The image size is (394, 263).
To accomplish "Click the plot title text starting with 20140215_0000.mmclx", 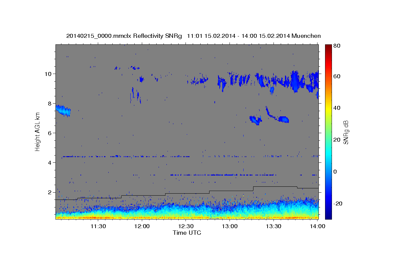I will click(x=193, y=36).
